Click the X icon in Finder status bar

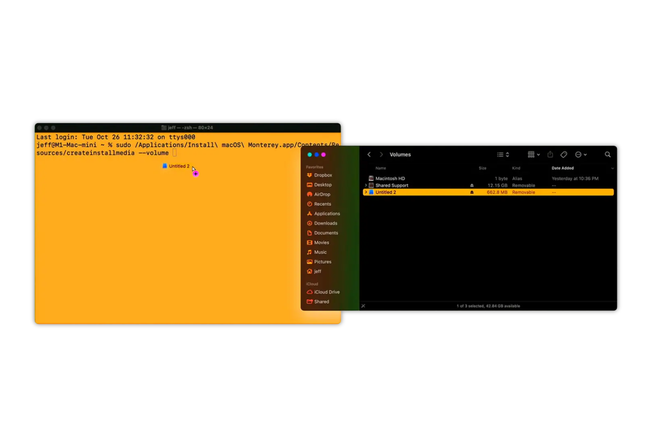pyautogui.click(x=363, y=306)
